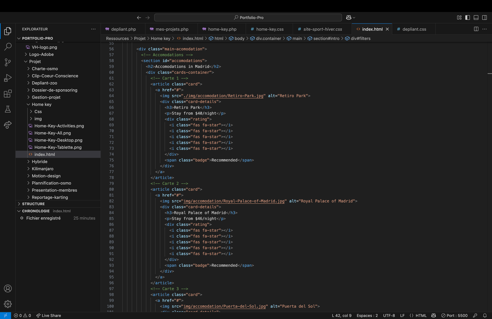Click Port : 5500 live server button

point(454,315)
